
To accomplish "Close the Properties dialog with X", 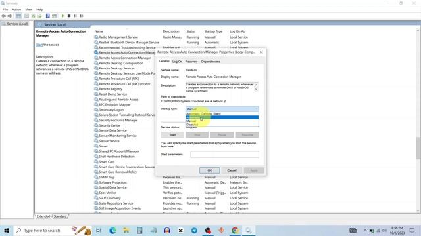I will coord(261,52).
